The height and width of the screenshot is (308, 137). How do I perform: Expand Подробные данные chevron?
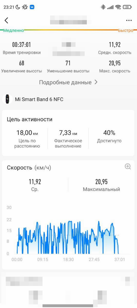(96, 82)
